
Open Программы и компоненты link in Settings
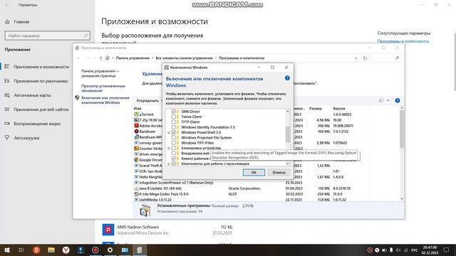click(x=403, y=41)
